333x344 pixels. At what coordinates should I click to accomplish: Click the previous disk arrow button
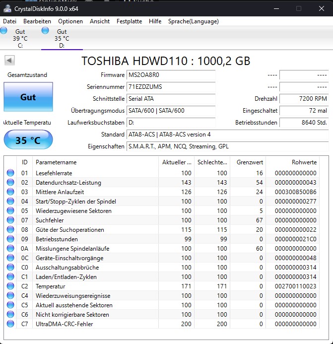9,60
